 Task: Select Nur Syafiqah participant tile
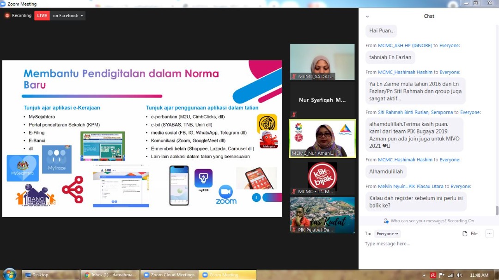[x=322, y=100]
